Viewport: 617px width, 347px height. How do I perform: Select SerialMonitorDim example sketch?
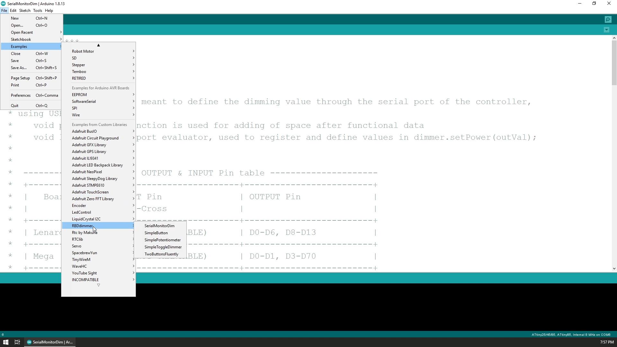(160, 226)
